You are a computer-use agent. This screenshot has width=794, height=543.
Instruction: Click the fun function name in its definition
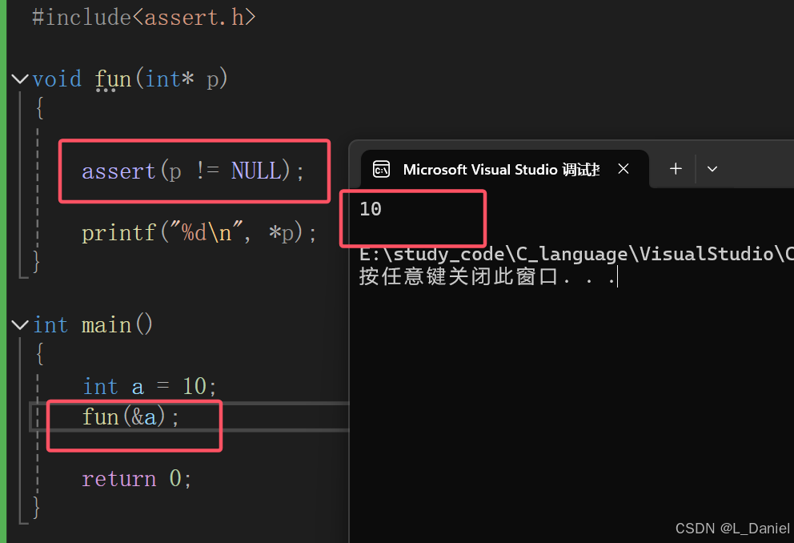point(113,79)
